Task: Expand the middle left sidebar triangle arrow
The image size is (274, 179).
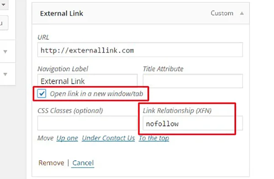Action: point(5,51)
